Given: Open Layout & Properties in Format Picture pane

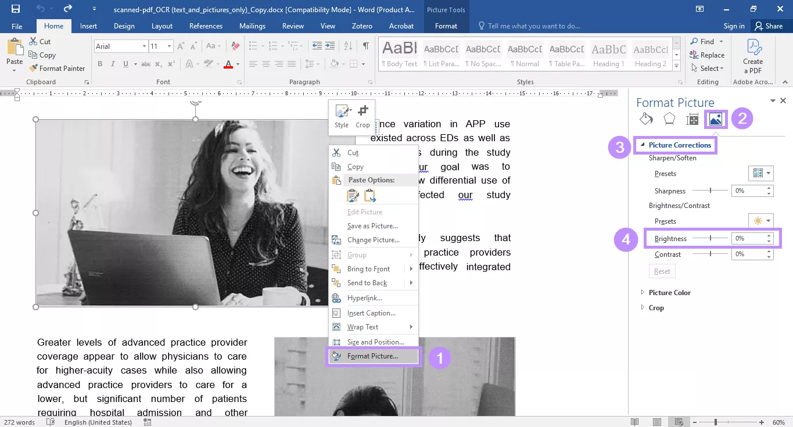Looking at the screenshot, I should [692, 119].
